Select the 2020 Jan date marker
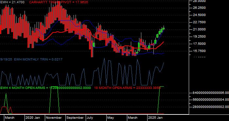 pos(33,118)
